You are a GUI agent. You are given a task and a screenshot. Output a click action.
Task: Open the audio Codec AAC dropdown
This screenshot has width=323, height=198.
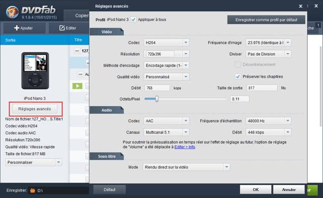coord(166,121)
